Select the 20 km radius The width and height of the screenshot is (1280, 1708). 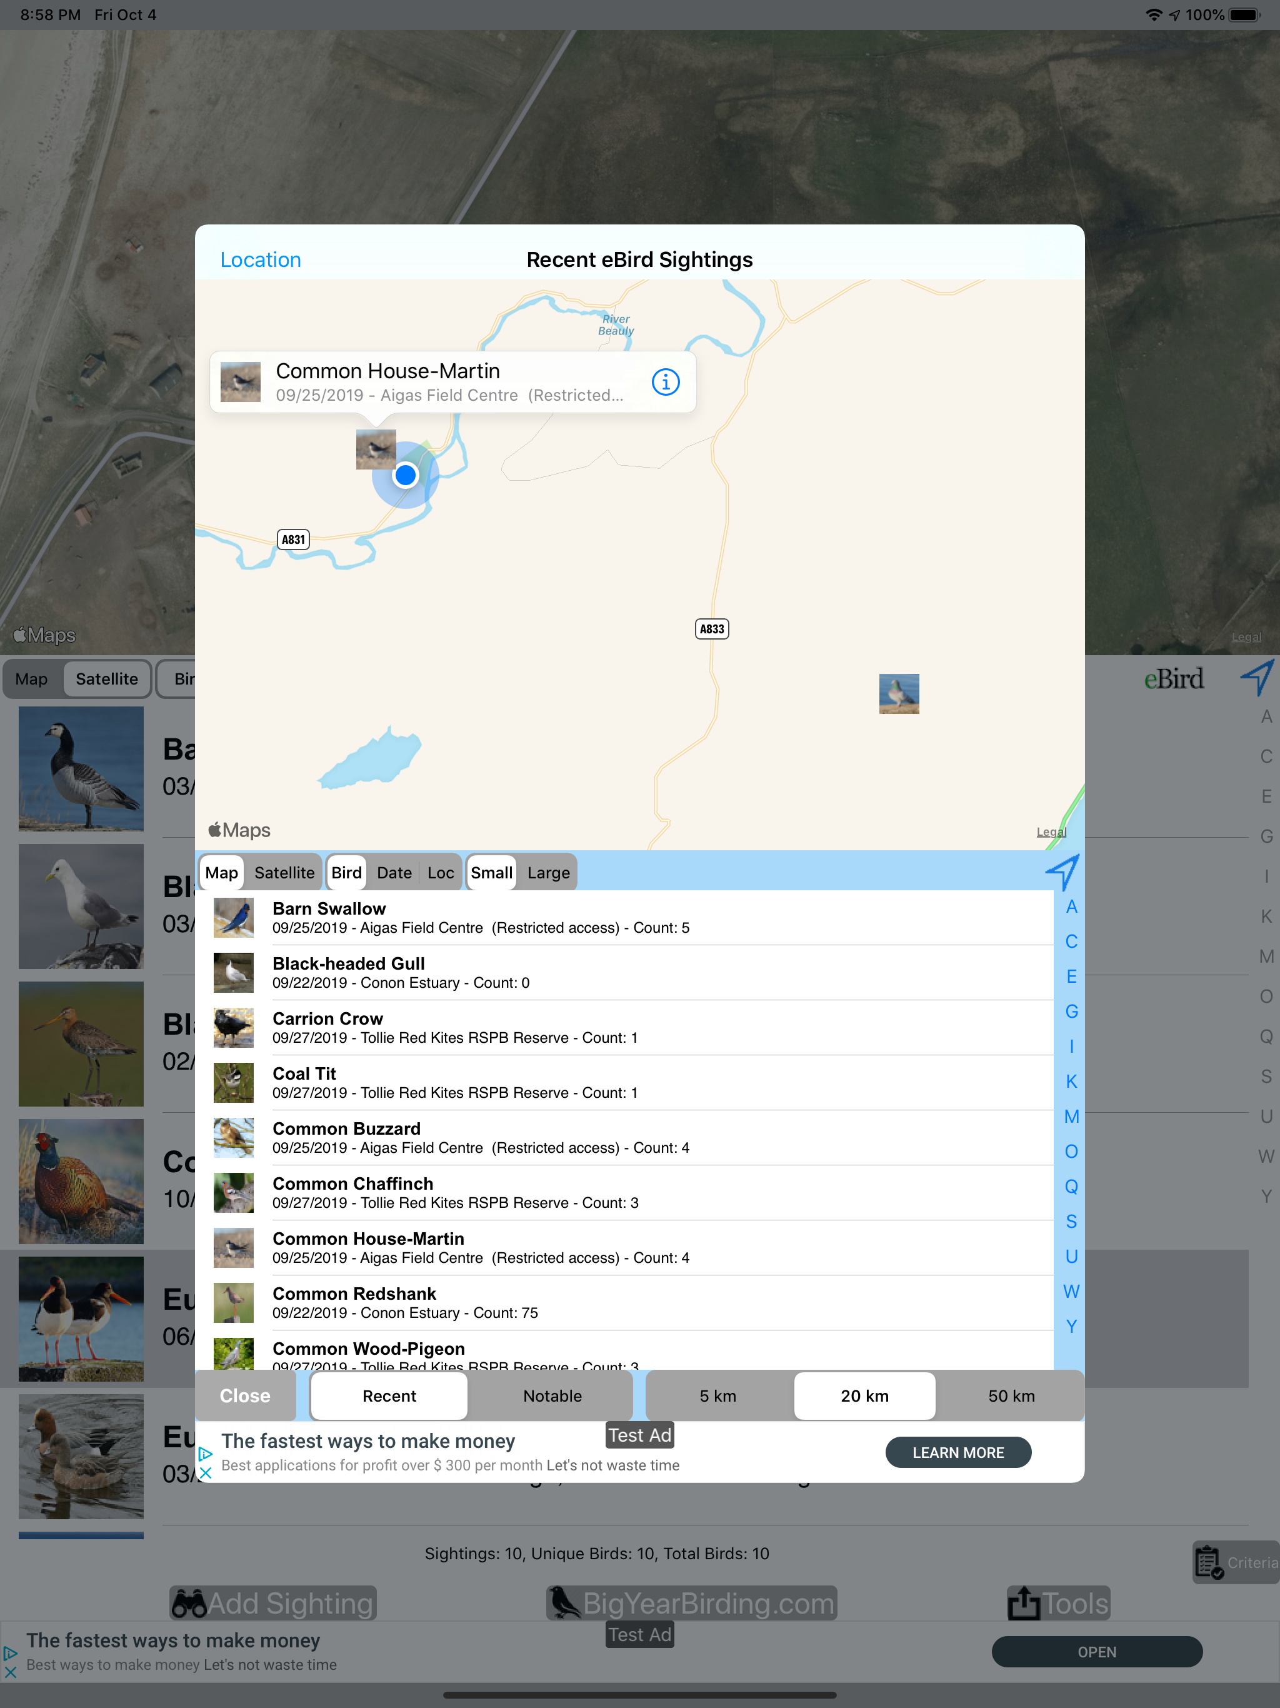tap(864, 1395)
